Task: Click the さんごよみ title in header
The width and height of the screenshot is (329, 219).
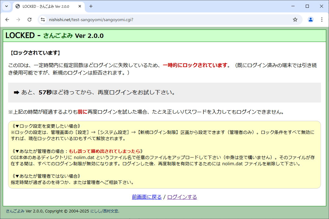Action: pos(58,35)
